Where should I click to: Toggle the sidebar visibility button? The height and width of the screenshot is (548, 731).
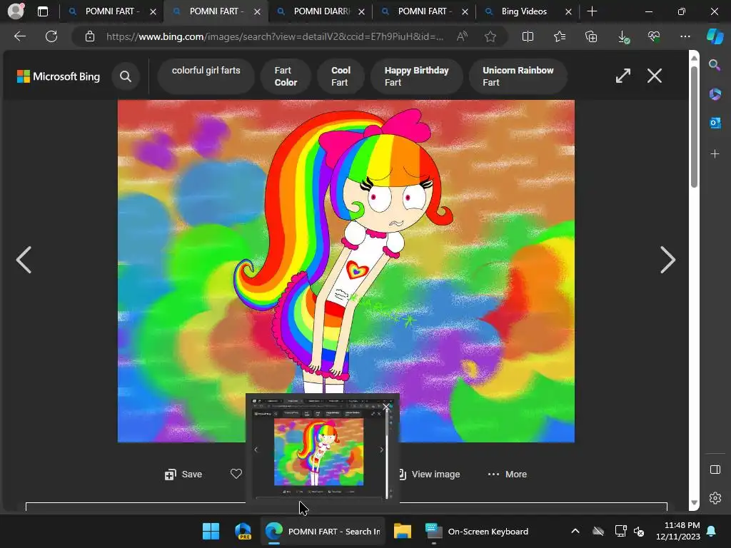coord(715,470)
